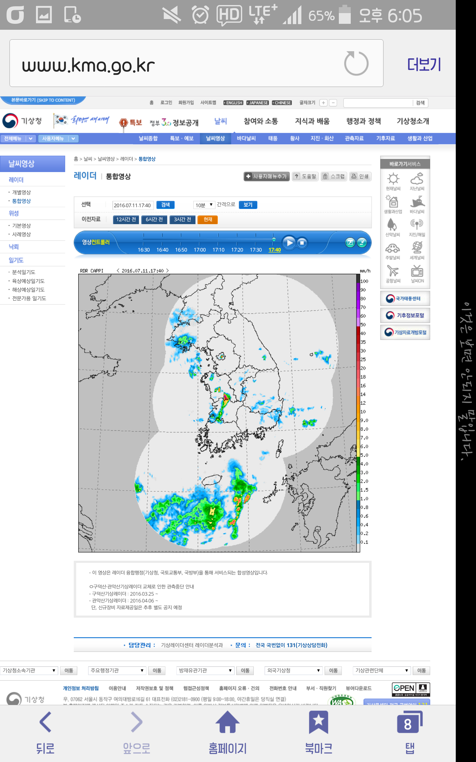Open the 참여와 소통 main menu

point(261,121)
